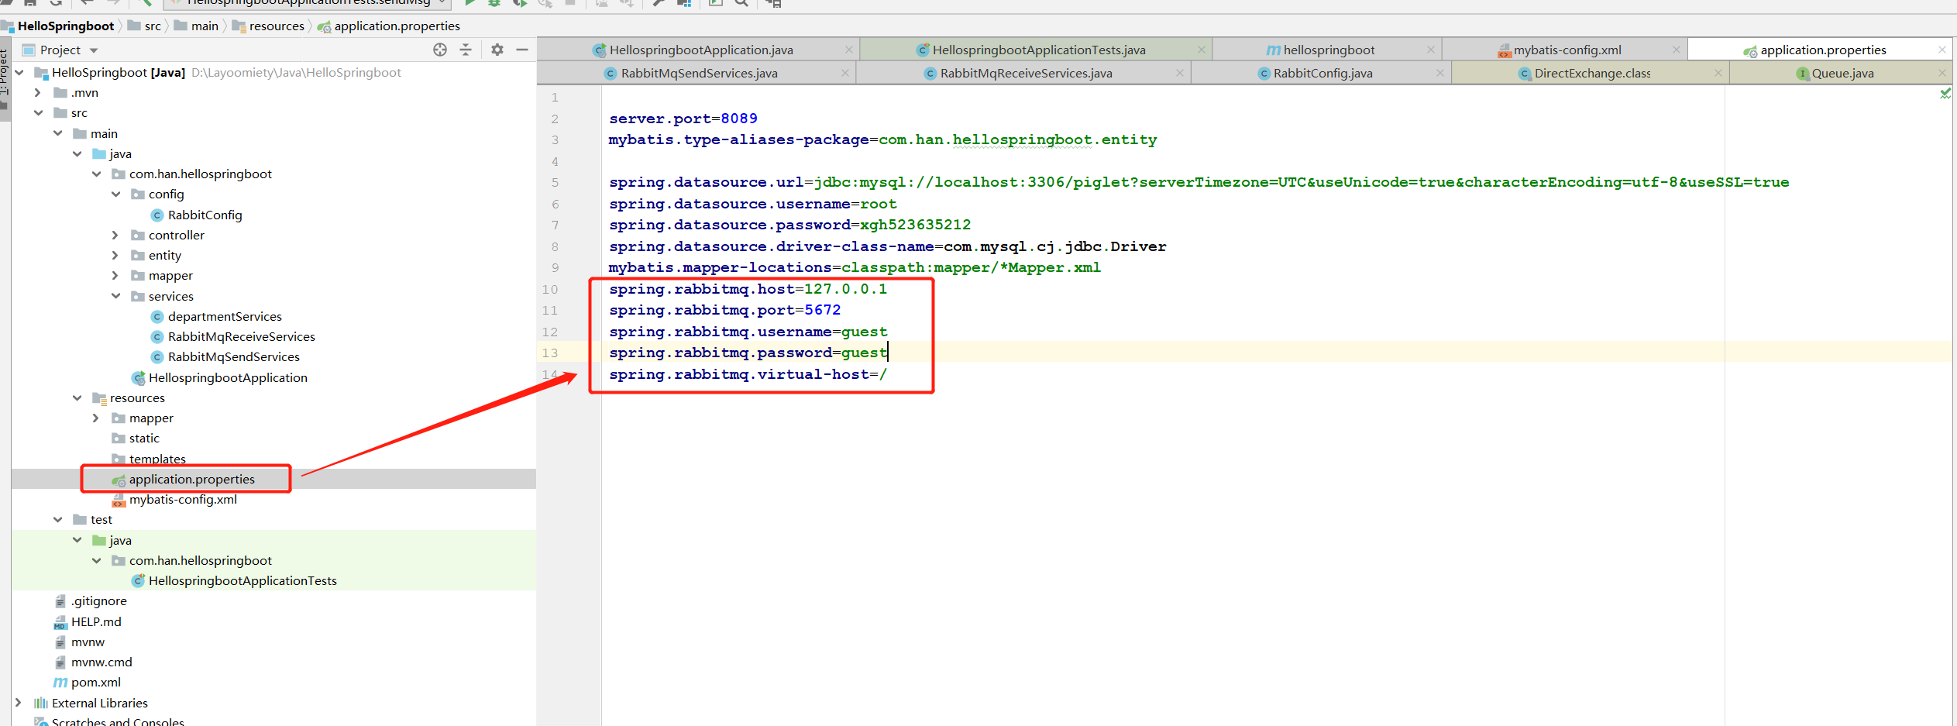Click the HellospringbootApplication Spring Boot class icon
Screen dimensions: 1957x726
click(x=138, y=378)
